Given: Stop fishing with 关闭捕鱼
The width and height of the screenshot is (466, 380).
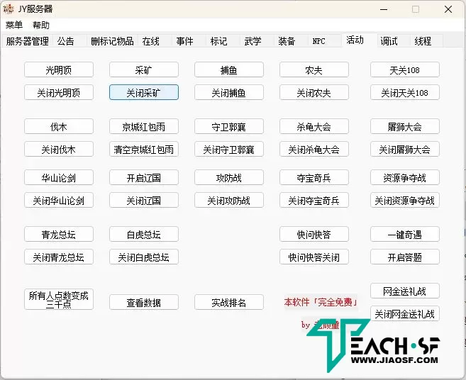Looking at the screenshot, I should click(x=229, y=92).
